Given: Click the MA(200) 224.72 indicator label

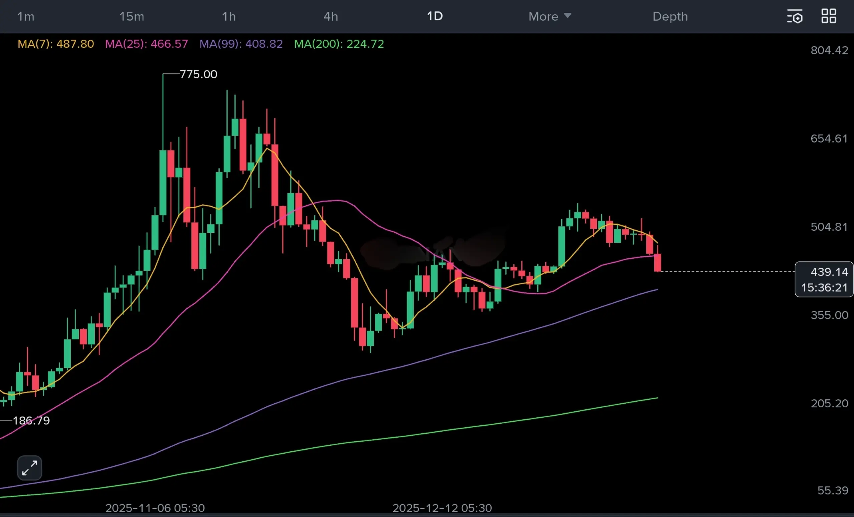Looking at the screenshot, I should coord(339,44).
